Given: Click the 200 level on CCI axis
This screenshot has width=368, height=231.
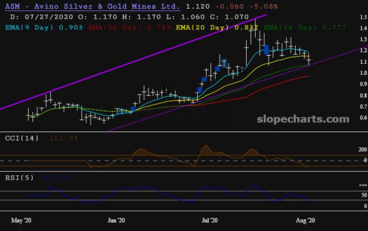Looking at the screenshot, I should coord(346,149).
